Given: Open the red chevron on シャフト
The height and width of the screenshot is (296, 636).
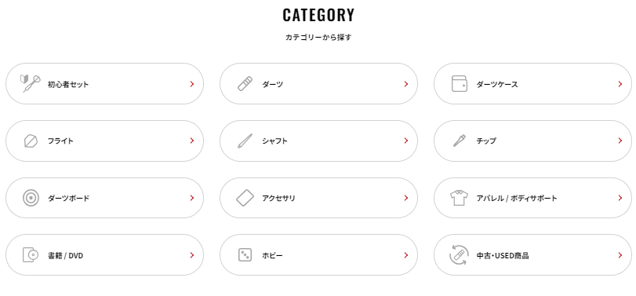Looking at the screenshot, I should click(x=406, y=141).
